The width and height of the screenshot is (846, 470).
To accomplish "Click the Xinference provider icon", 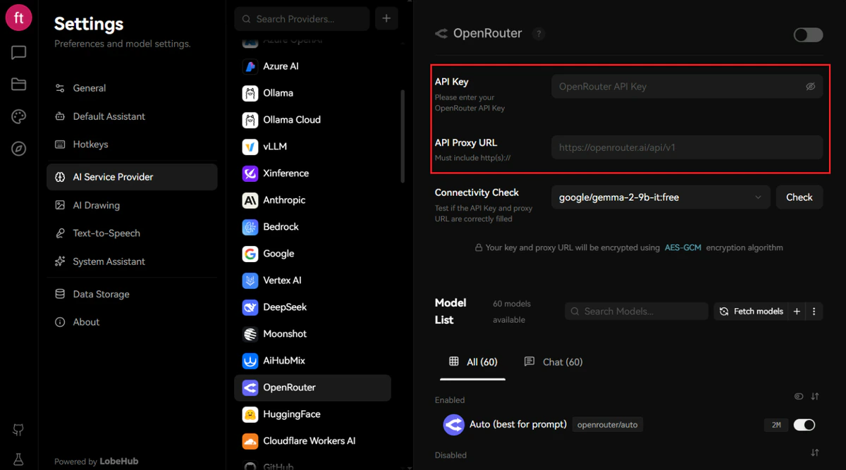I will click(250, 173).
